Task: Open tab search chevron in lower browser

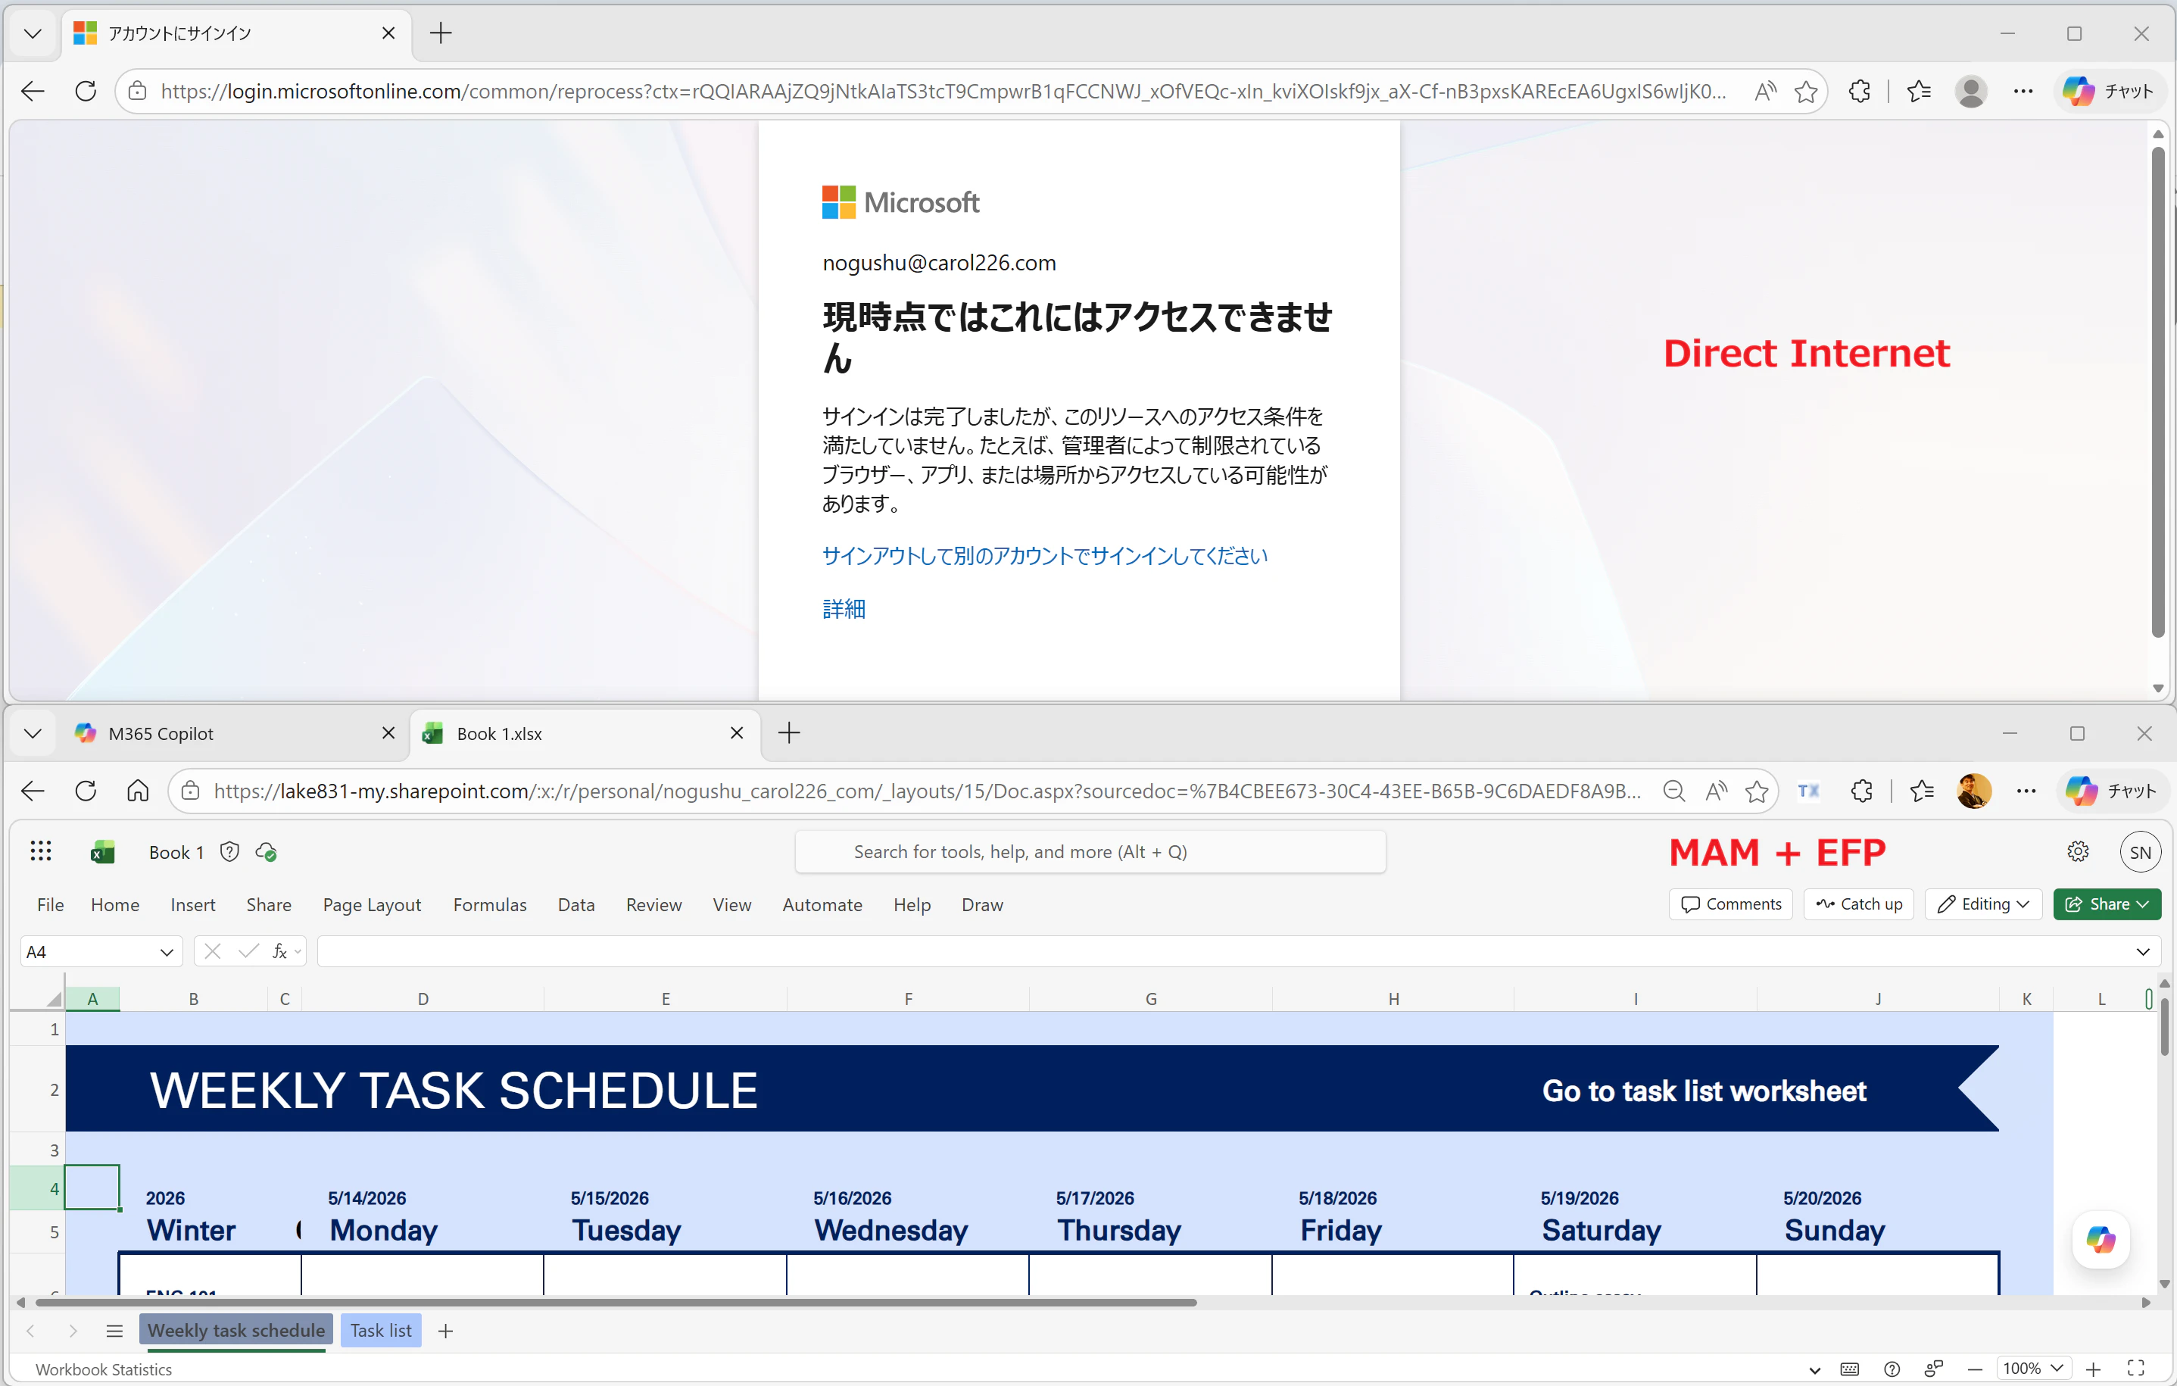Action: click(33, 733)
